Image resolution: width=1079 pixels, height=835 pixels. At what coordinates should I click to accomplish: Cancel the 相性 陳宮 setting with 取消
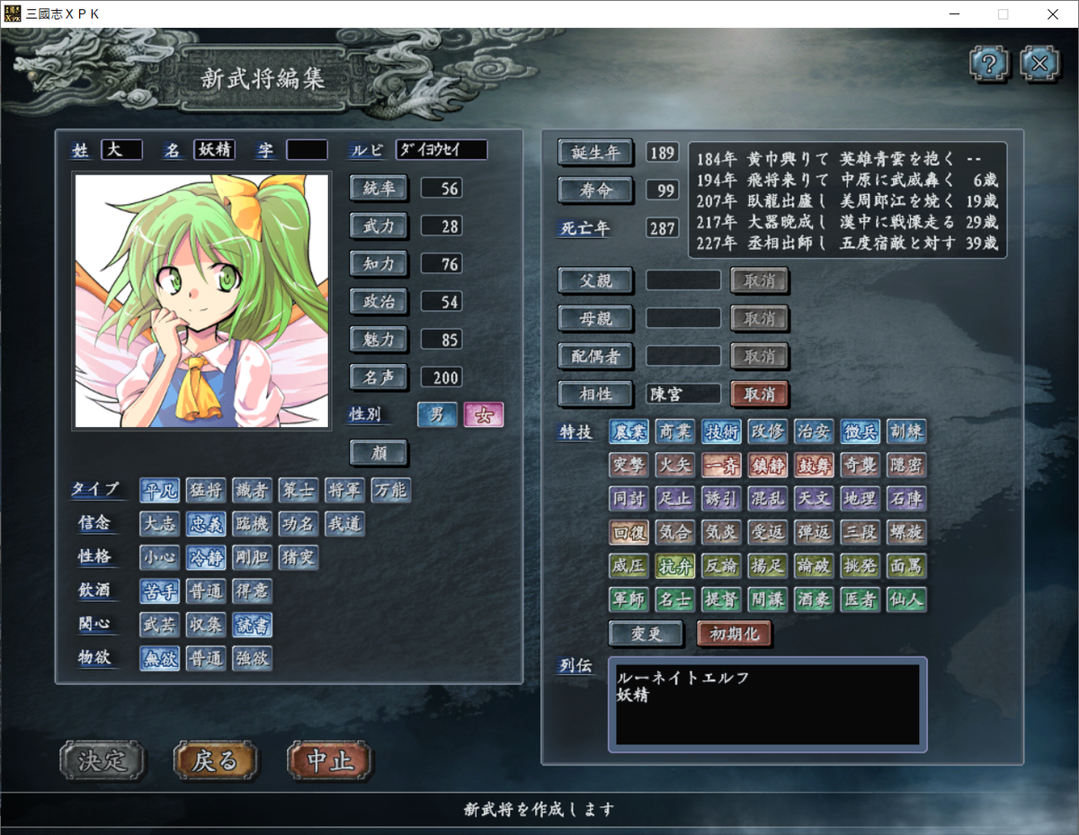tap(760, 394)
